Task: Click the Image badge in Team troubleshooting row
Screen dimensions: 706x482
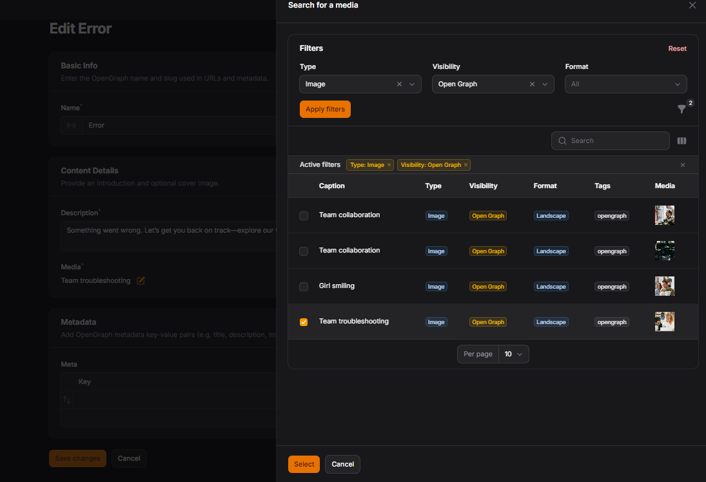Action: point(436,322)
